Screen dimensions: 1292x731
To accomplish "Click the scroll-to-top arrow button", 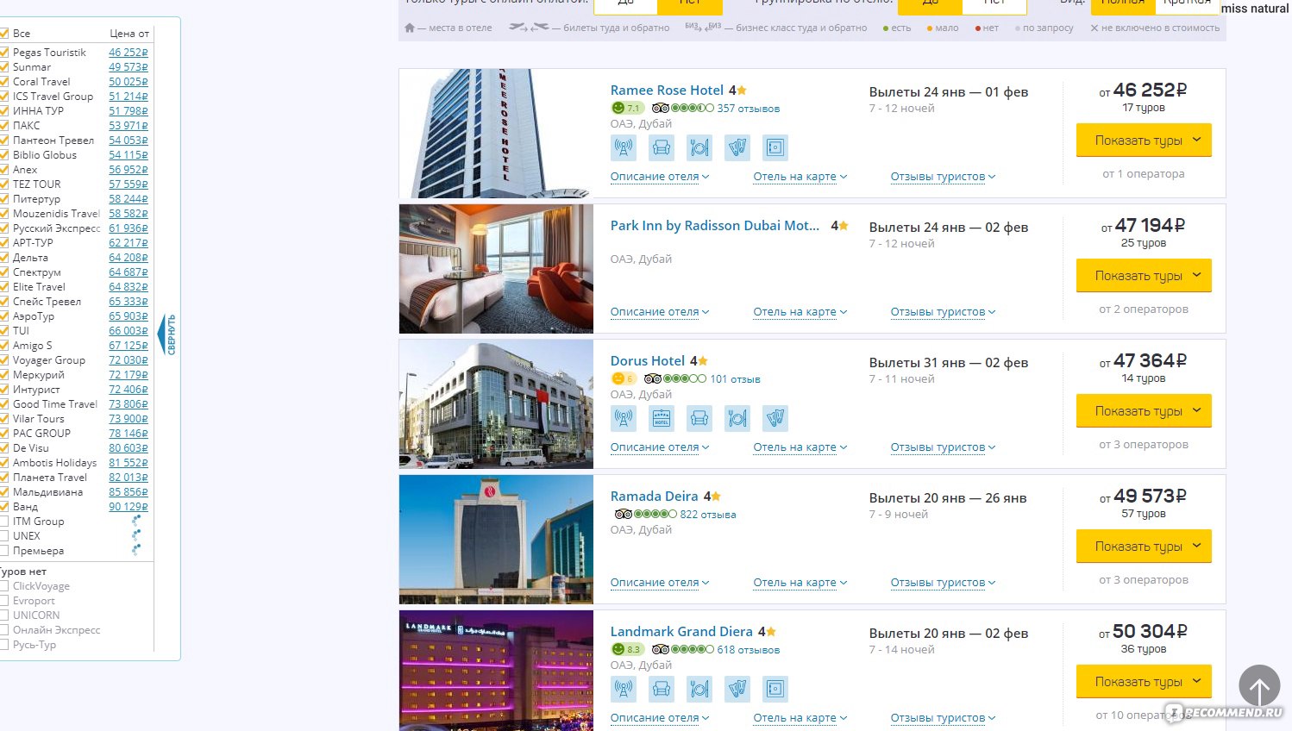I will coord(1259,685).
